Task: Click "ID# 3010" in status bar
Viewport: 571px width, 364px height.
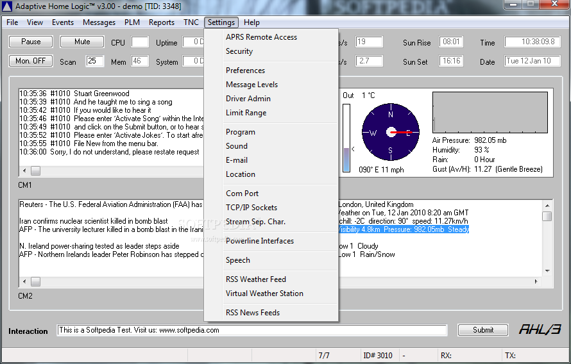Action: tap(378, 355)
